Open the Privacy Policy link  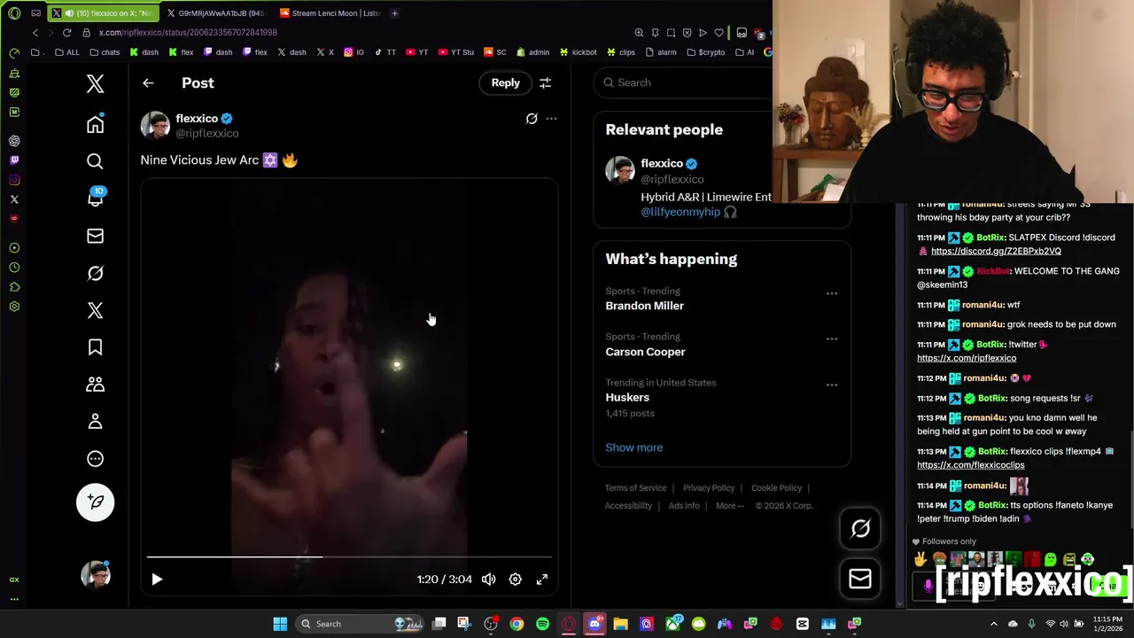pos(709,488)
